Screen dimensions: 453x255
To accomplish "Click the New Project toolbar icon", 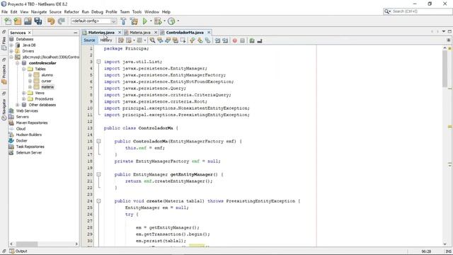I will pyautogui.click(x=18, y=21).
